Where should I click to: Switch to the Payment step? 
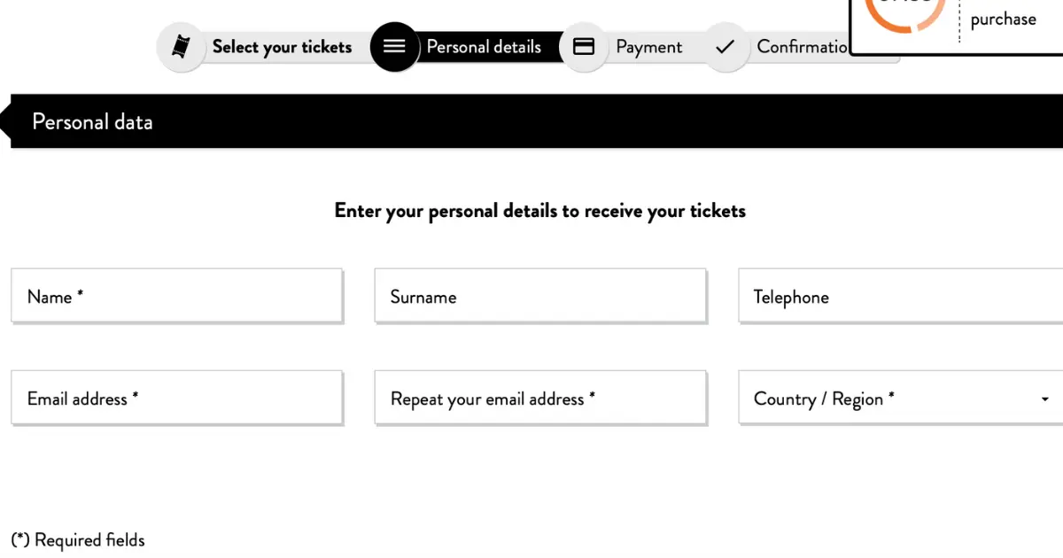click(649, 47)
